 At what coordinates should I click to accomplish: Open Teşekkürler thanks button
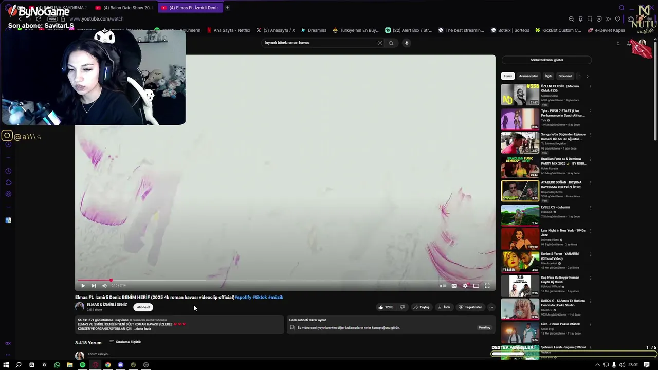(470, 307)
